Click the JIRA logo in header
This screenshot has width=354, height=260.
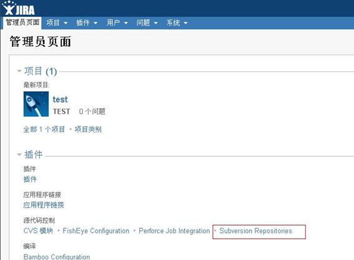pos(19,8)
